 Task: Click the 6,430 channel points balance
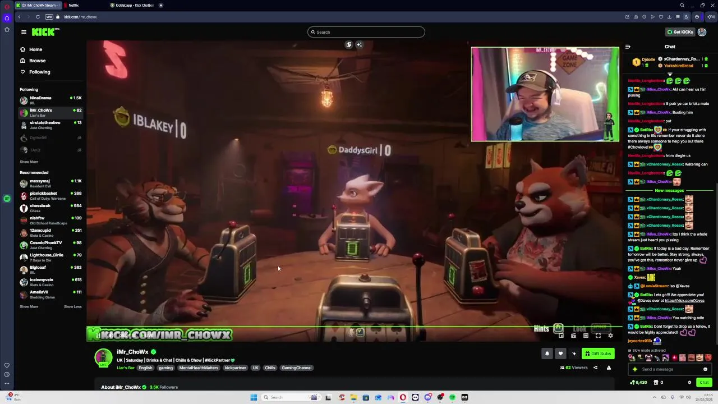tap(638, 383)
